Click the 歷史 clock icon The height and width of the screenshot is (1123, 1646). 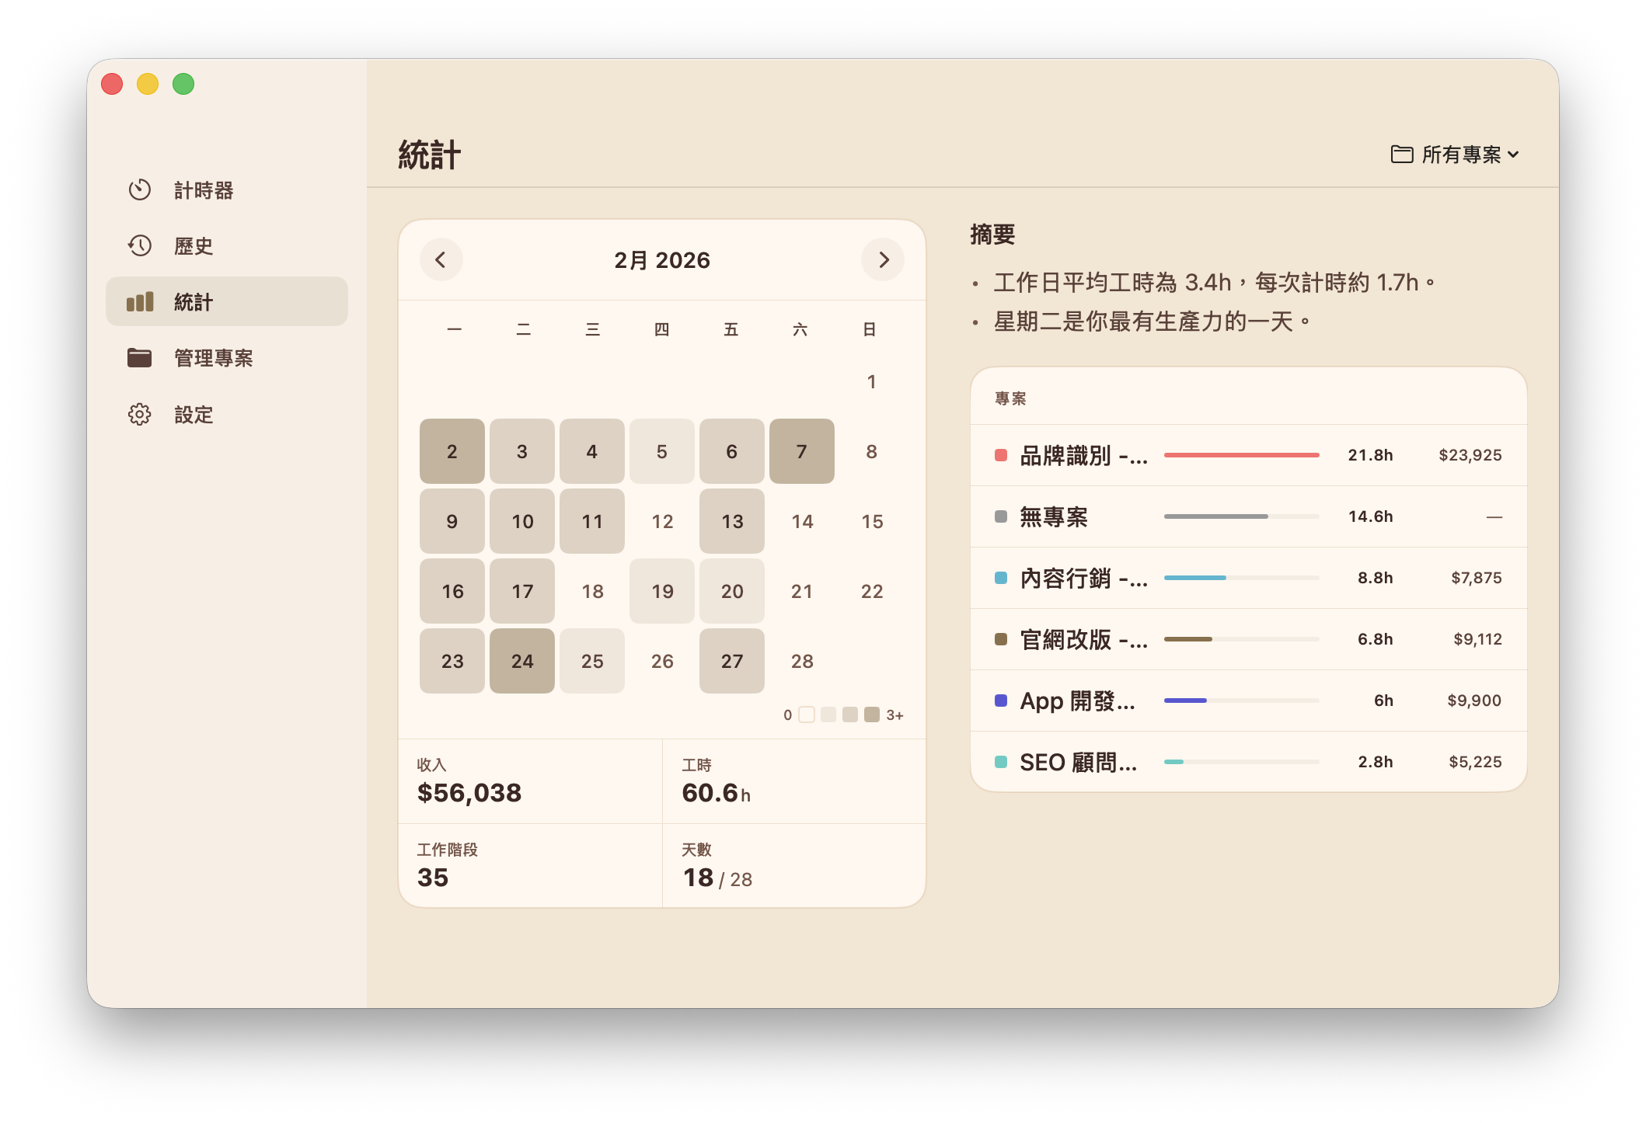[140, 246]
